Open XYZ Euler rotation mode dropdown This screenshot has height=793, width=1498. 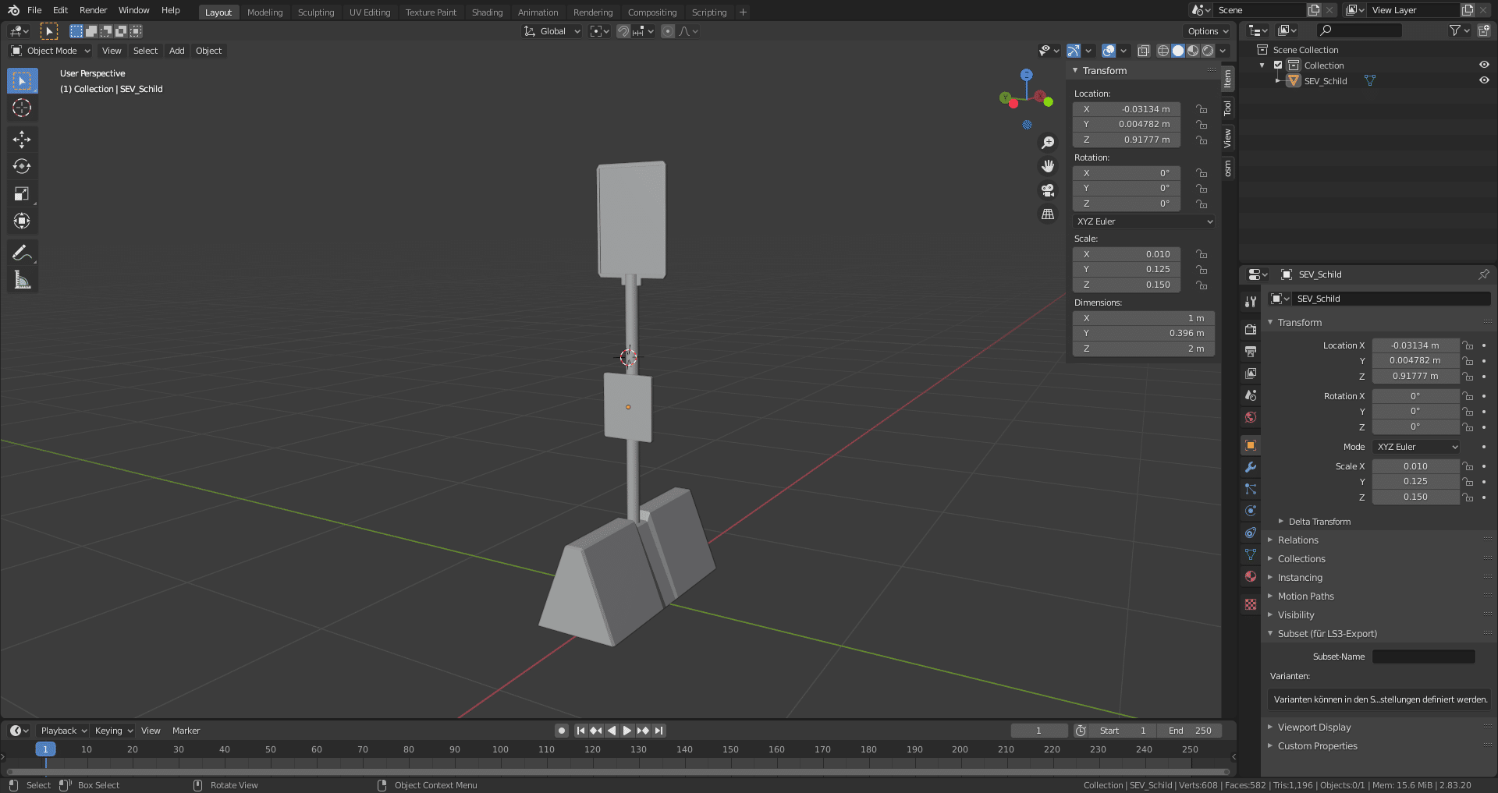coord(1144,221)
